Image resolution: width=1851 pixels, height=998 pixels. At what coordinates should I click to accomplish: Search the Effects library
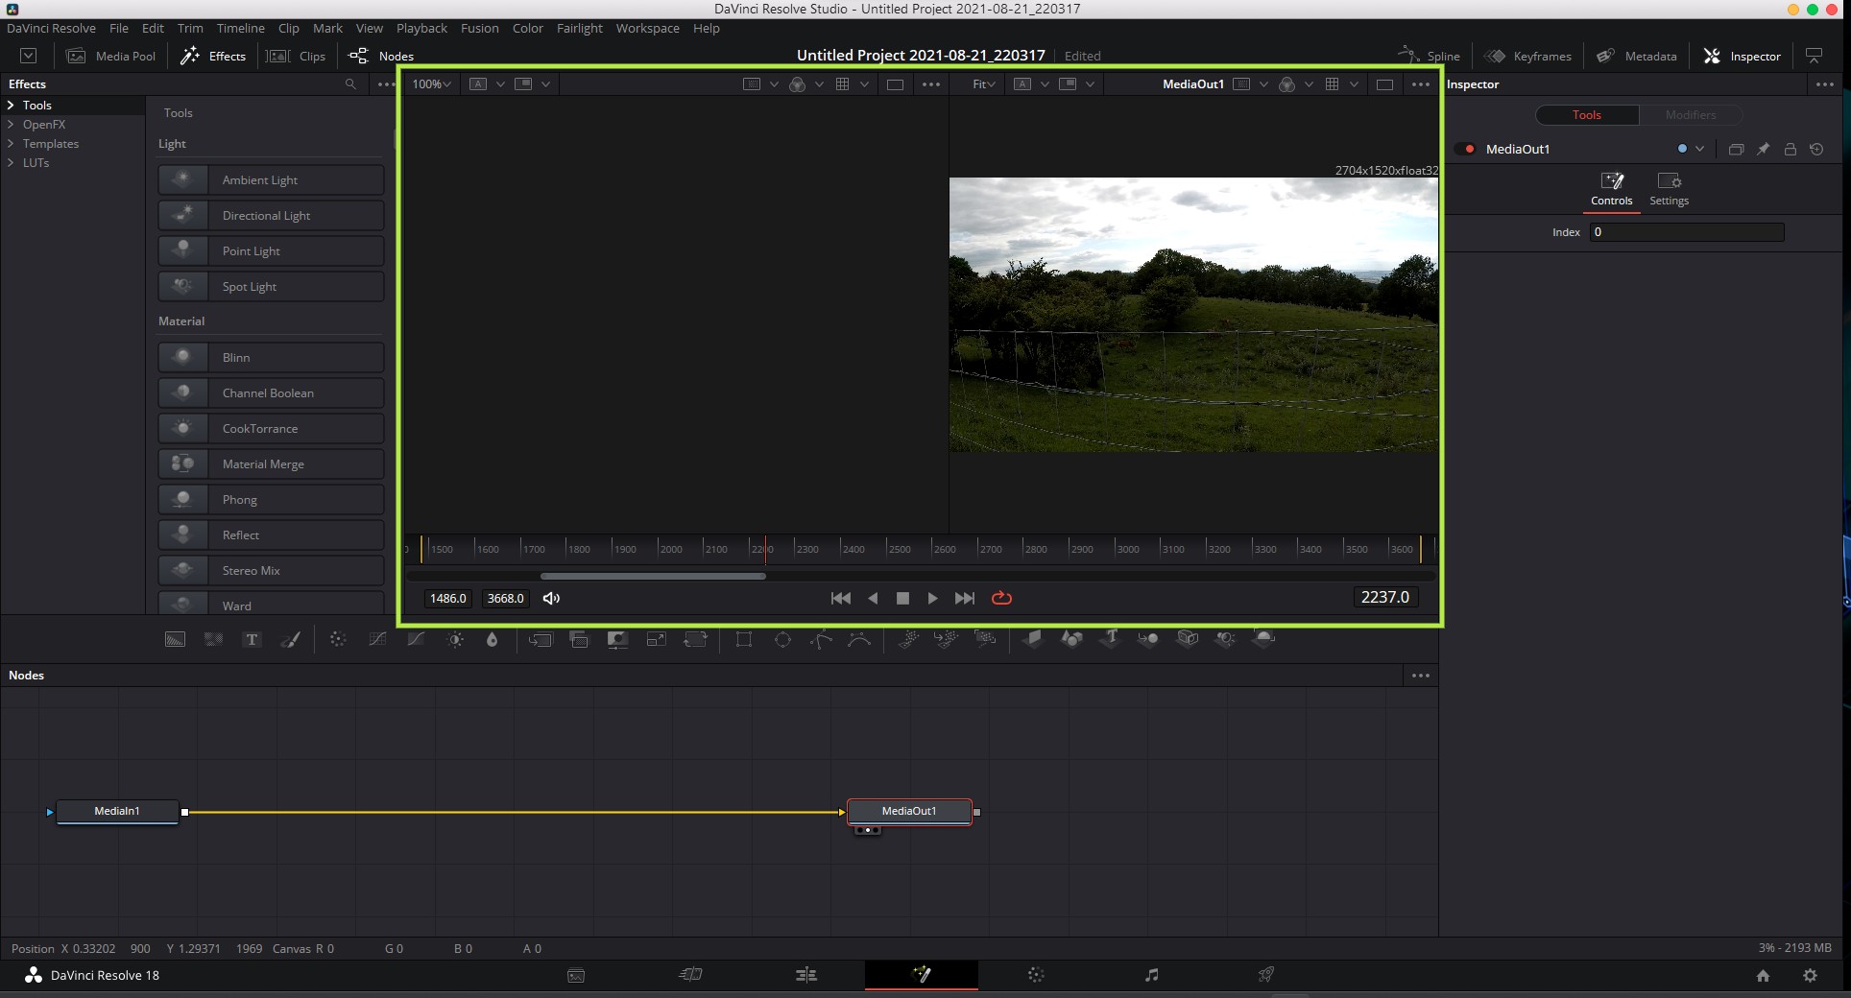[x=350, y=84]
